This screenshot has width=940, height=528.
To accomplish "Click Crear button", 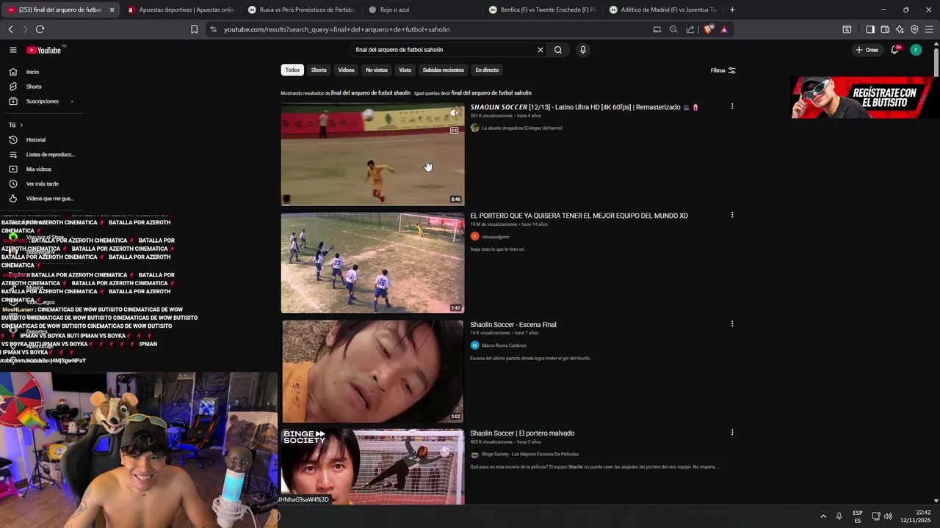I will (x=867, y=50).
